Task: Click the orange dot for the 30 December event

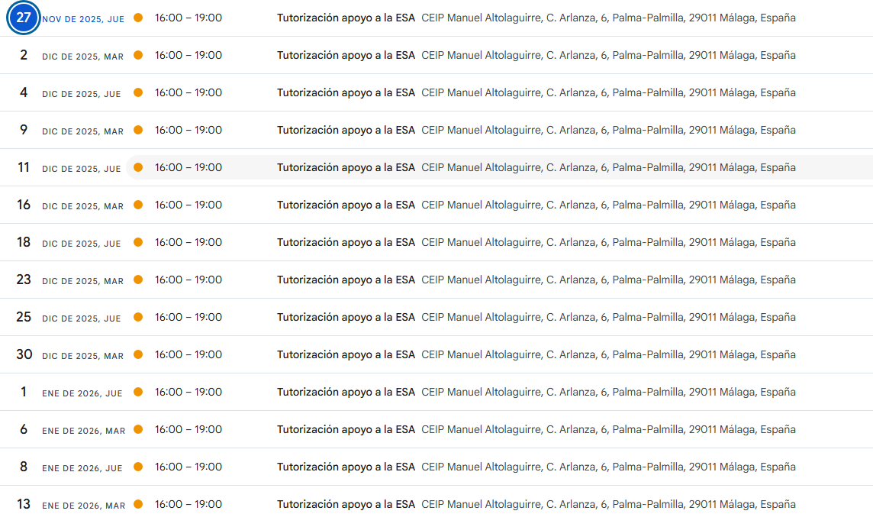Action: point(138,354)
